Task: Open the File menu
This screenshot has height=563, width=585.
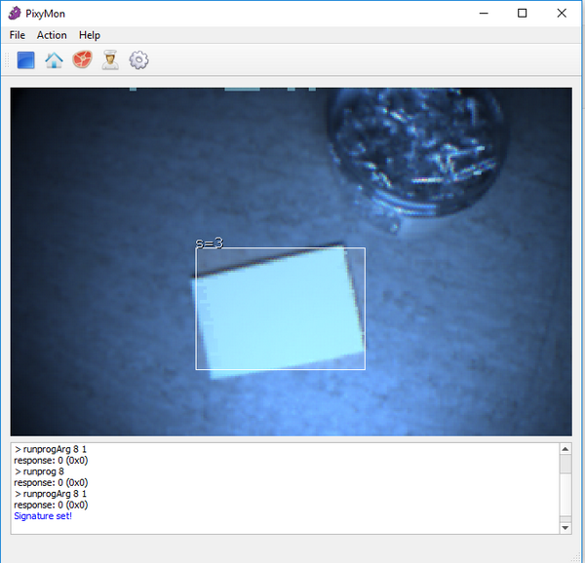Action: coord(18,35)
